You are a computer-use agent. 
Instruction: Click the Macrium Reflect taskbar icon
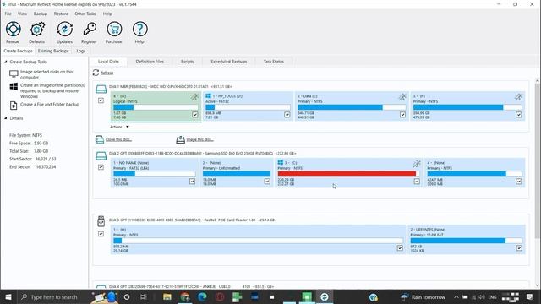pos(325,296)
